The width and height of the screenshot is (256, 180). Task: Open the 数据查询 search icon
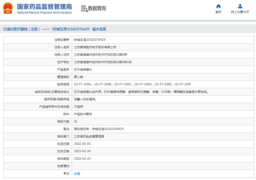[84, 9]
